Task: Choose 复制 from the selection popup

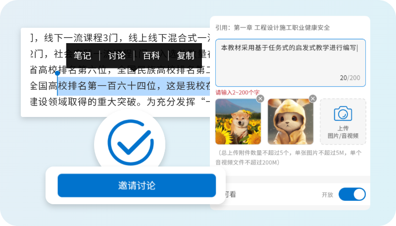Action: (x=186, y=56)
